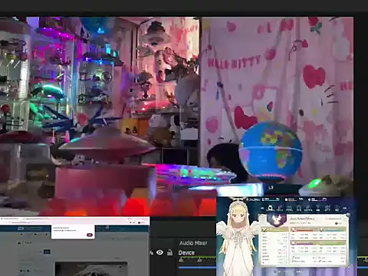The image size is (368, 276).
Task: Select the highlighted character icon in game menu
Action: pyautogui.click(x=270, y=209)
